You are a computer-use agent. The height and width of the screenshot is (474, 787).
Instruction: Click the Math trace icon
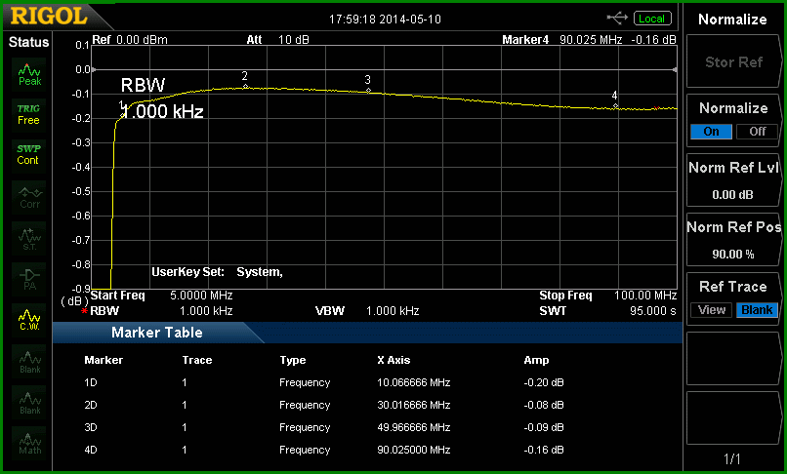pyautogui.click(x=29, y=443)
